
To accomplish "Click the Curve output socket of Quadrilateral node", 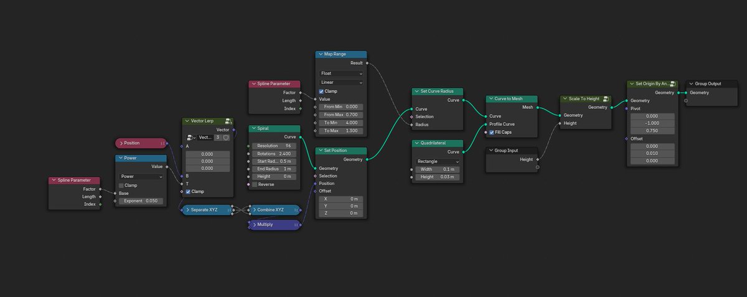I will coord(463,152).
